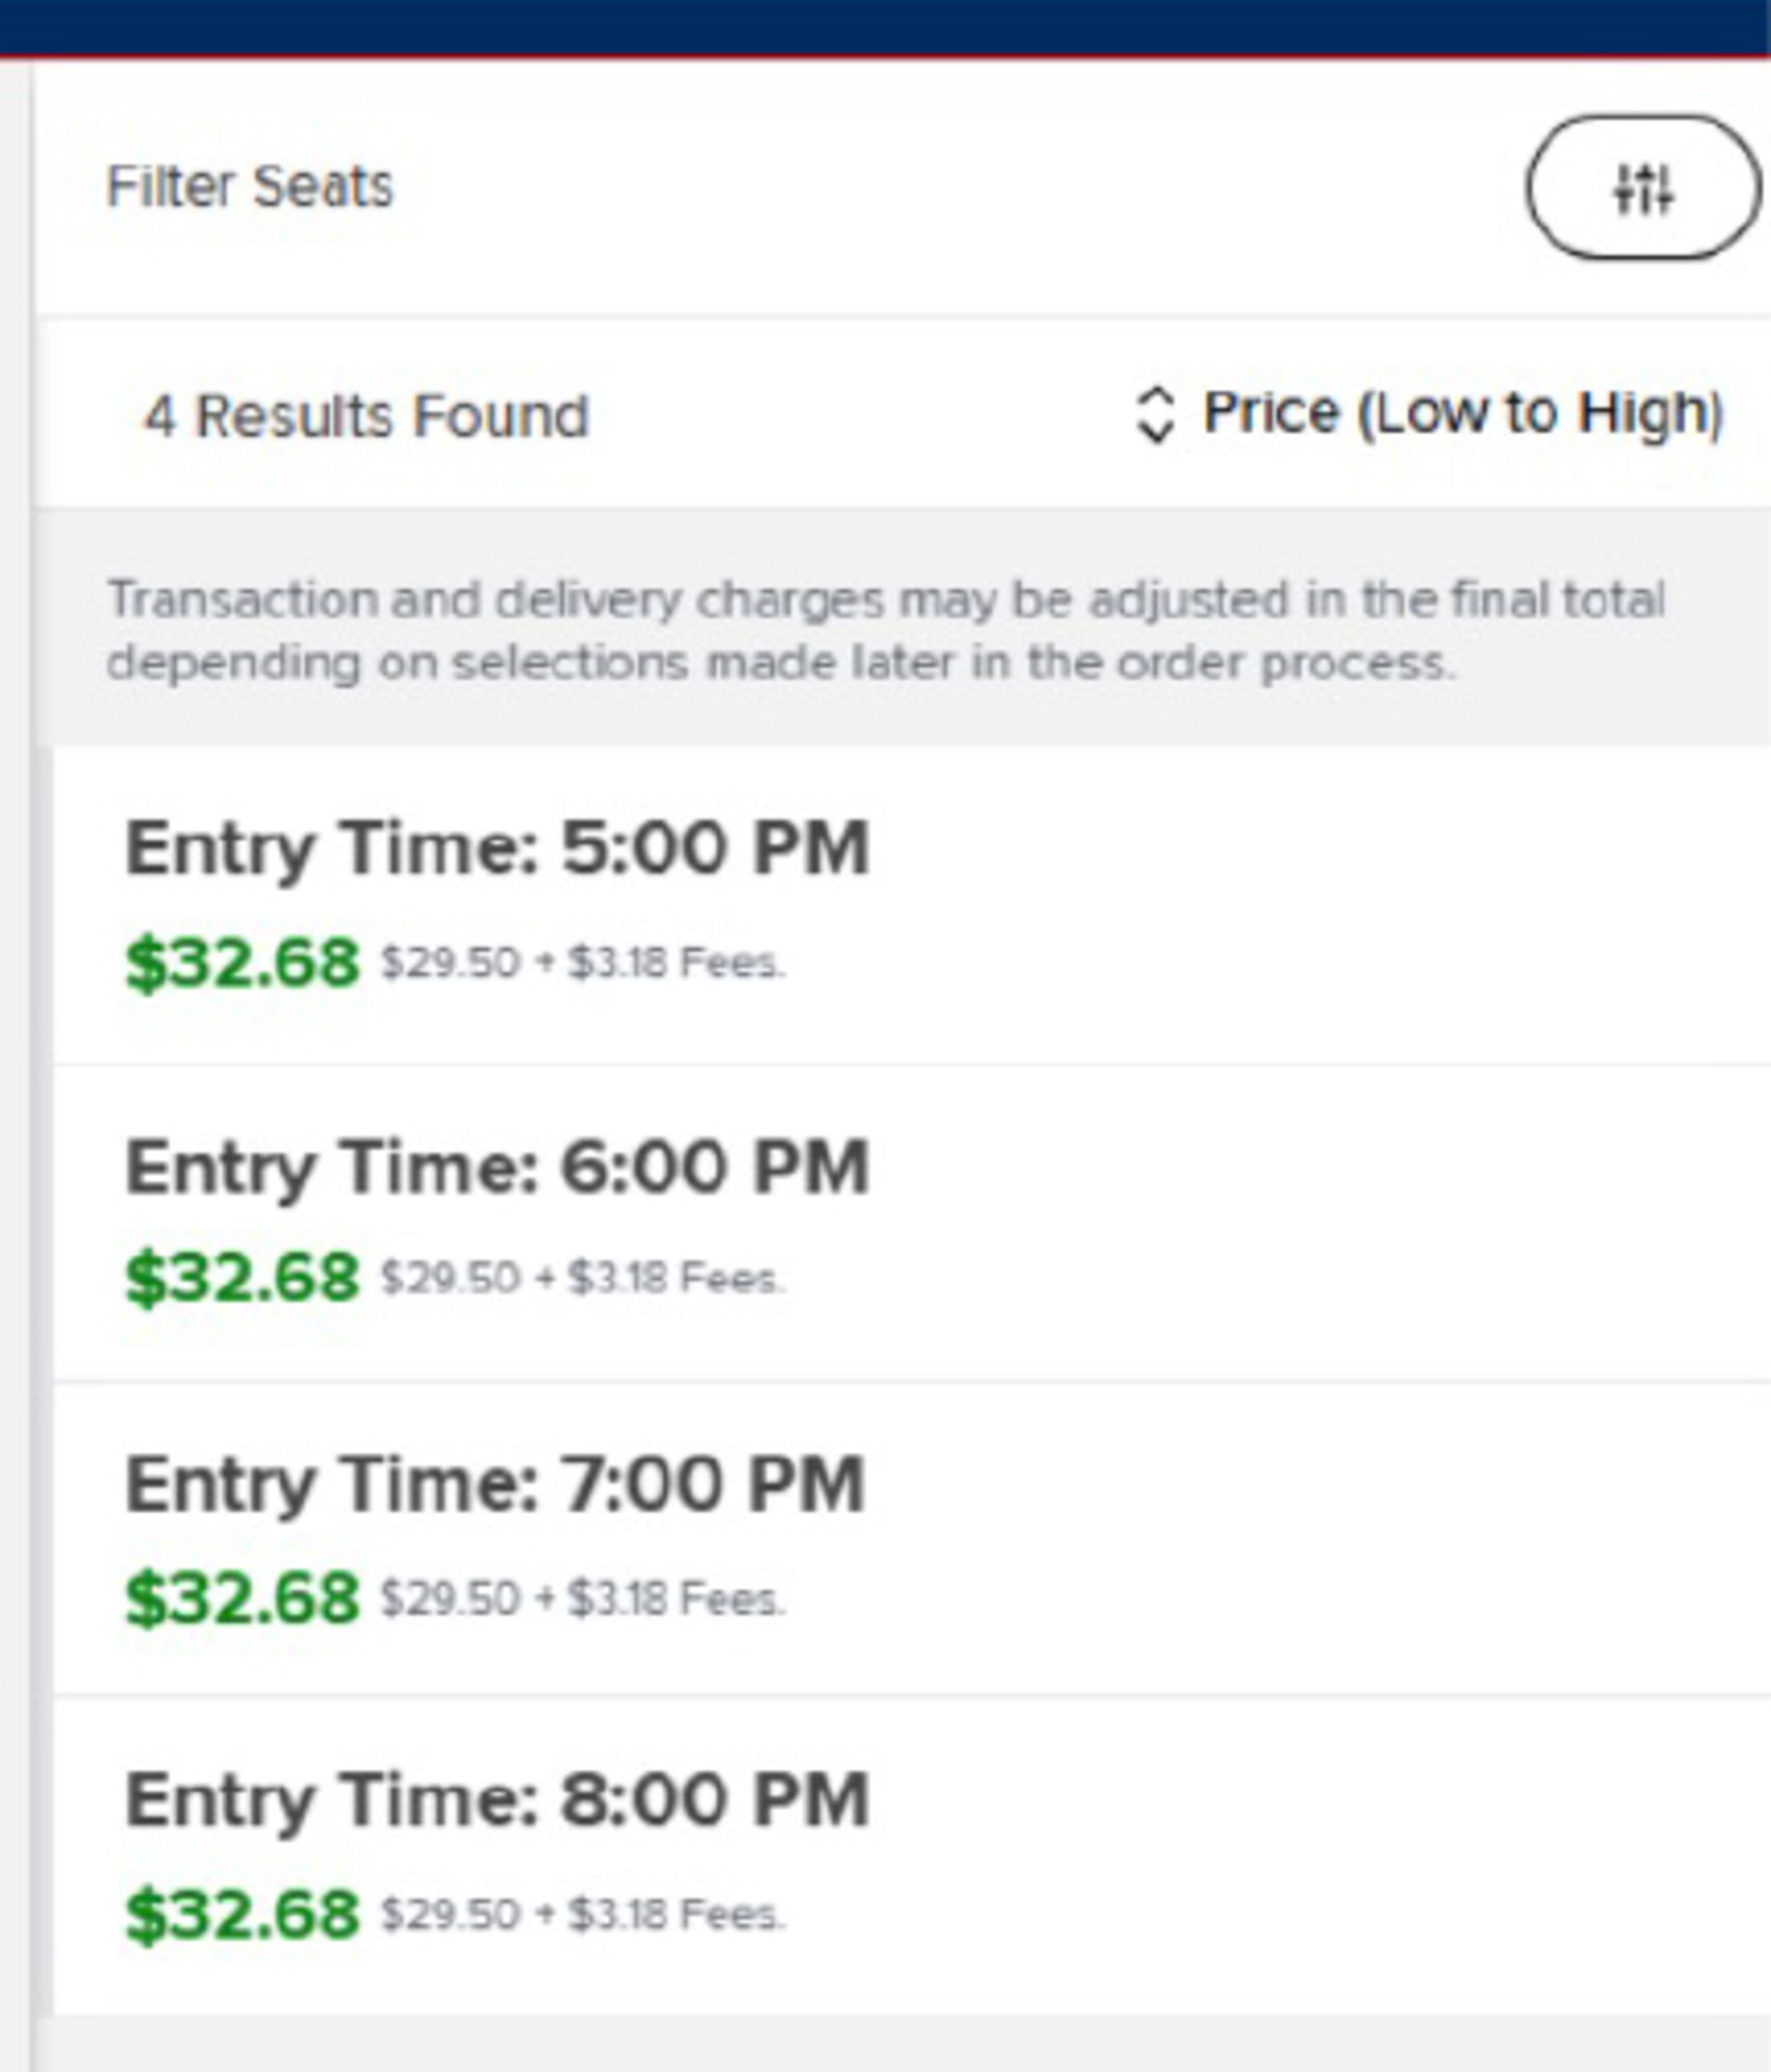Screen dimensions: 1771x2072
Task: Click the fees breakdown for 7:00 PM entry
Action: click(x=583, y=1598)
